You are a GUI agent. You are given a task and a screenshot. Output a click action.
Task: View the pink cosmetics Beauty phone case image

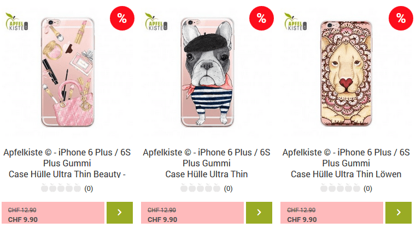click(x=68, y=73)
